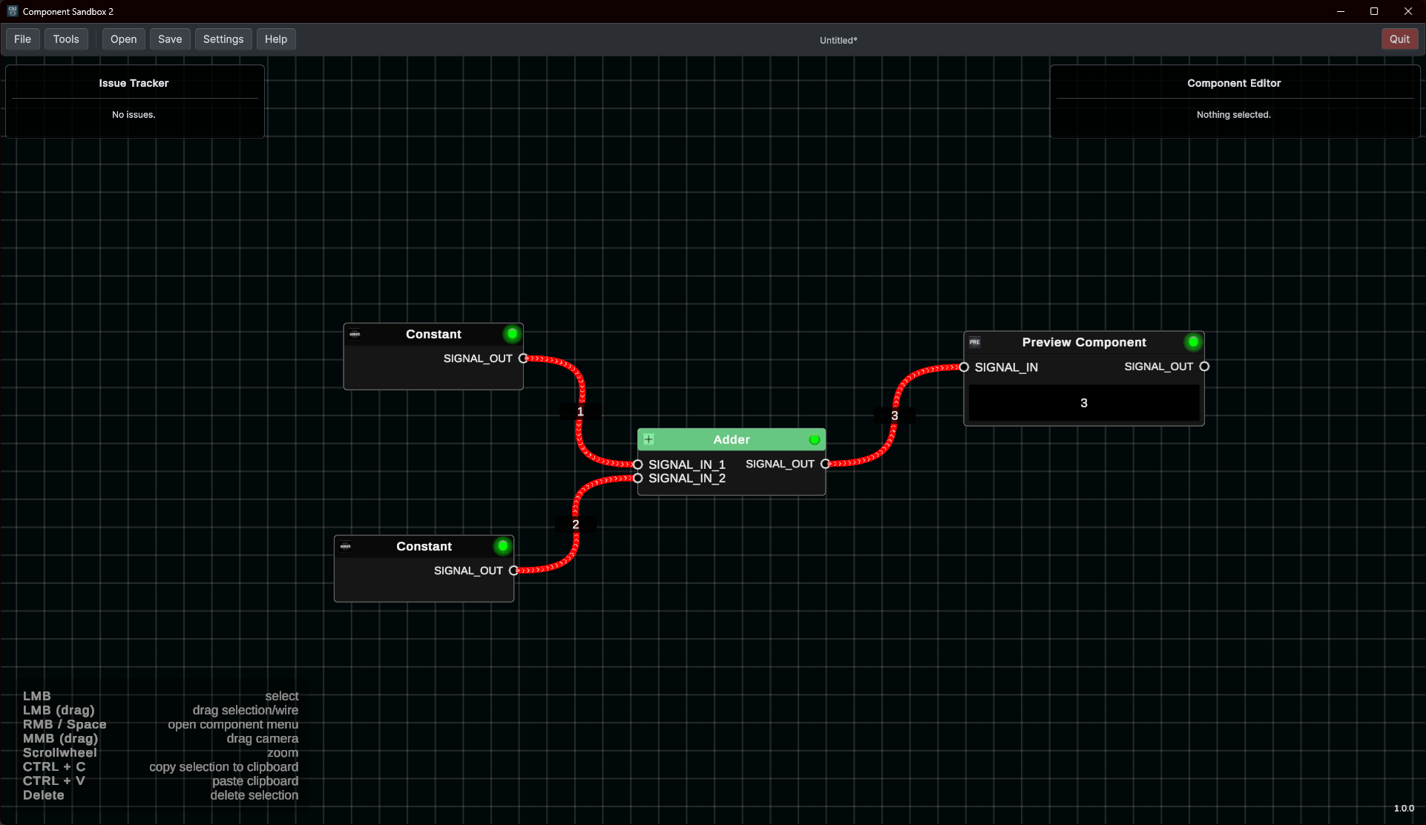This screenshot has height=825, width=1426.
Task: Click the Preview Component PRE icon
Action: (x=975, y=342)
